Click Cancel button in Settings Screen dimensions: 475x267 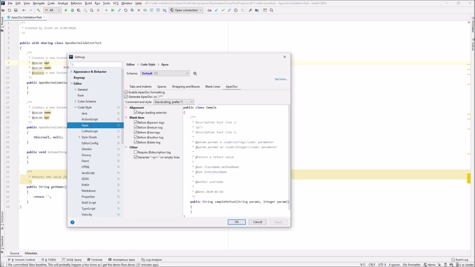click(x=258, y=222)
